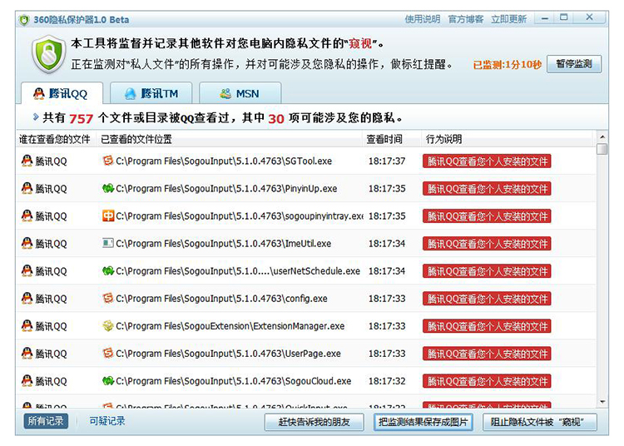Click the vertical scrollbar thumb
The image size is (624, 446).
(x=602, y=149)
